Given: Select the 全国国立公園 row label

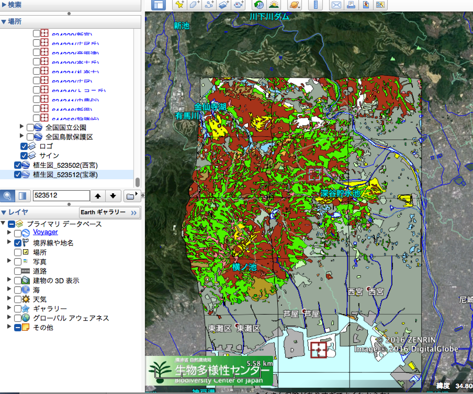Looking at the screenshot, I should click(x=66, y=128).
